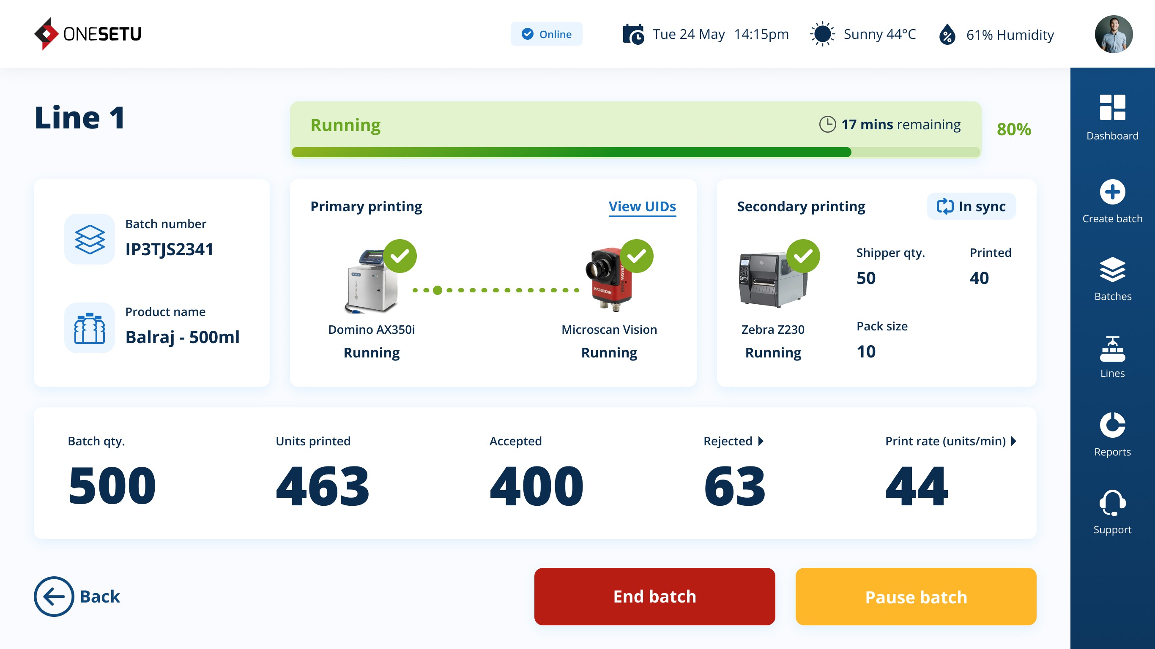Click the Online status badge
Screen dimensions: 1155x649
[x=546, y=34]
